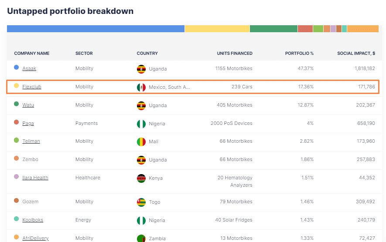
Task: Click the Nigeria flag in Paga row
Action: click(141, 124)
